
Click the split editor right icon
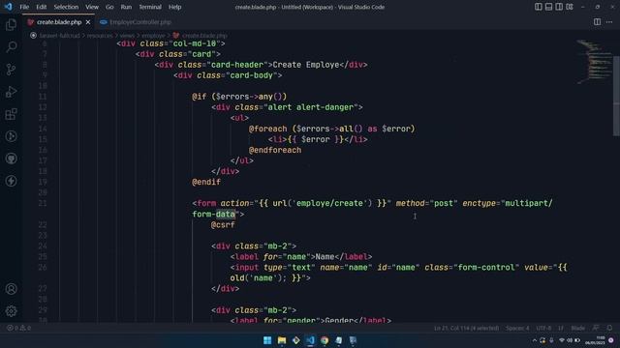tap(597, 22)
